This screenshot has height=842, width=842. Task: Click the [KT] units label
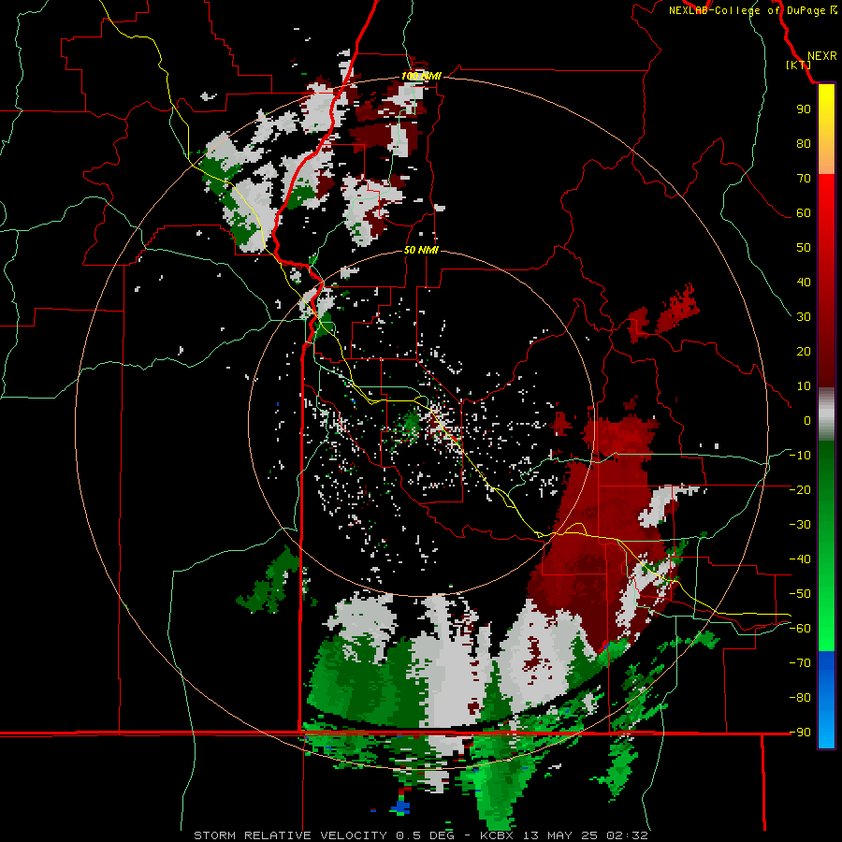click(798, 65)
